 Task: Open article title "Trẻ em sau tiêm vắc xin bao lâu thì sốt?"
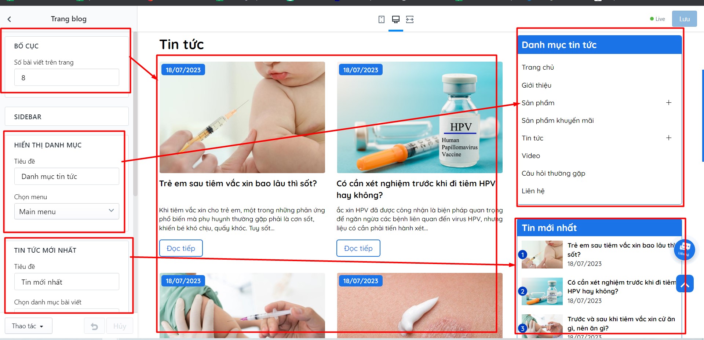click(238, 183)
